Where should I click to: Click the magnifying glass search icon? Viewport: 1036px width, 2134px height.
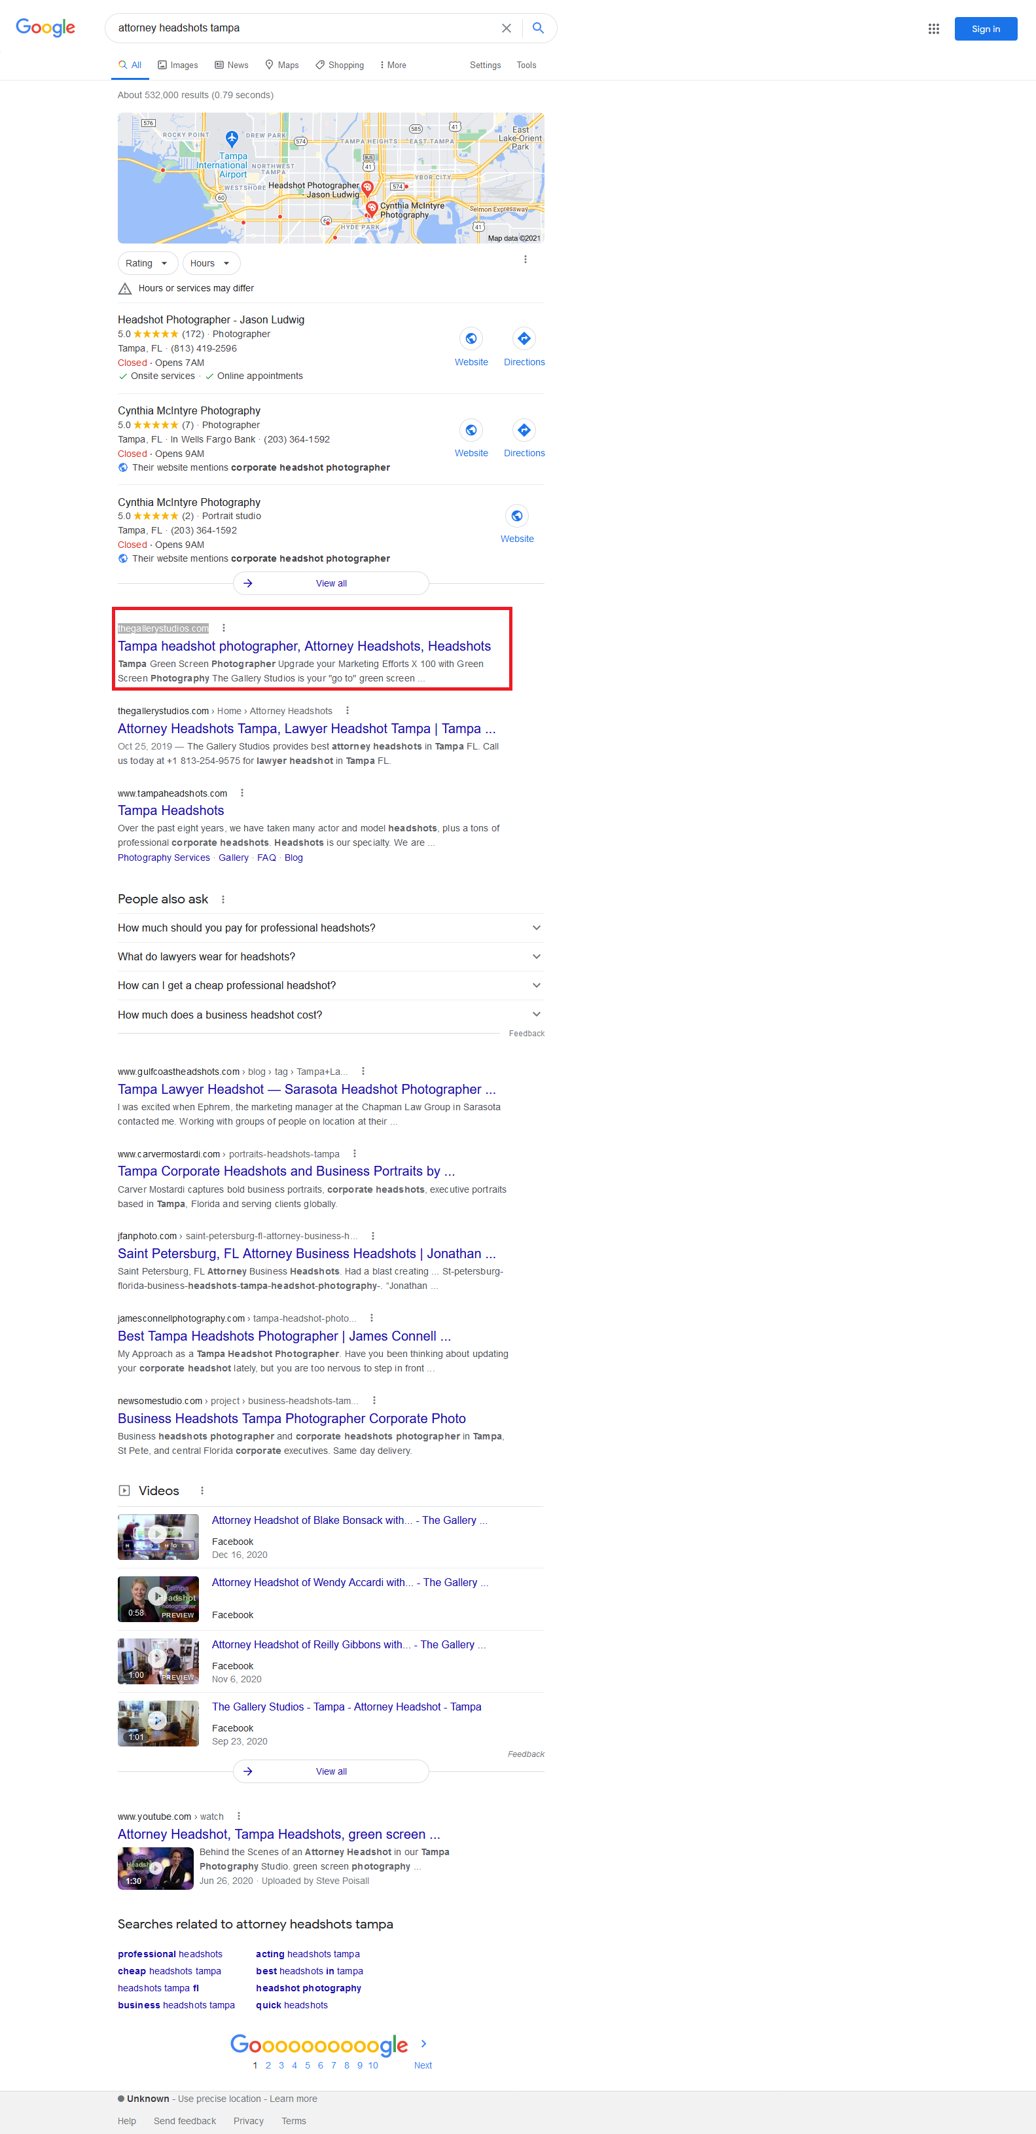(539, 28)
